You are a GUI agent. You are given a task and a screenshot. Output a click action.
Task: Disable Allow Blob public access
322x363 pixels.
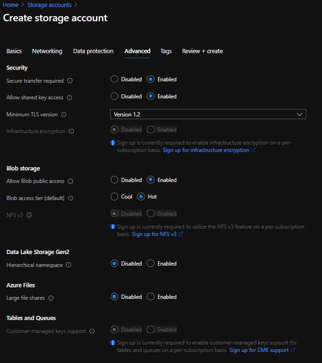pyautogui.click(x=114, y=180)
